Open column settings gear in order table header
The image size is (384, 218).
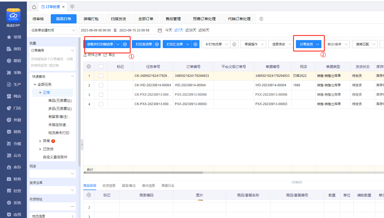(89, 66)
